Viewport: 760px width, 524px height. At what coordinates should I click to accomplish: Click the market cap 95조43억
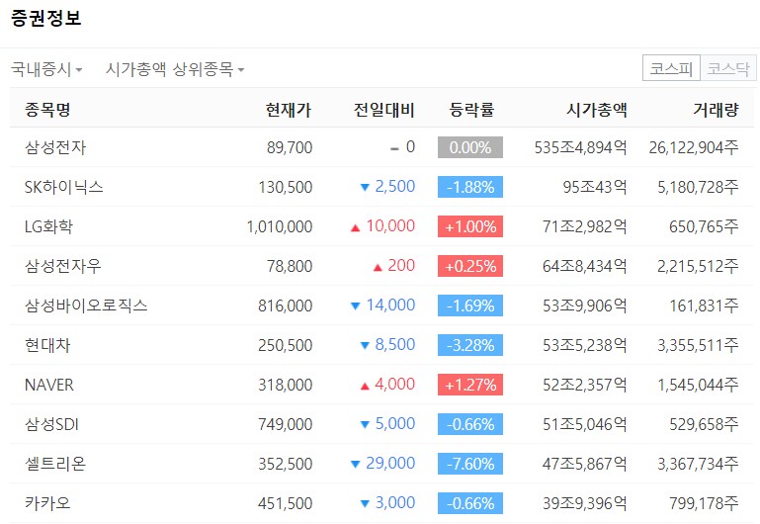(595, 187)
